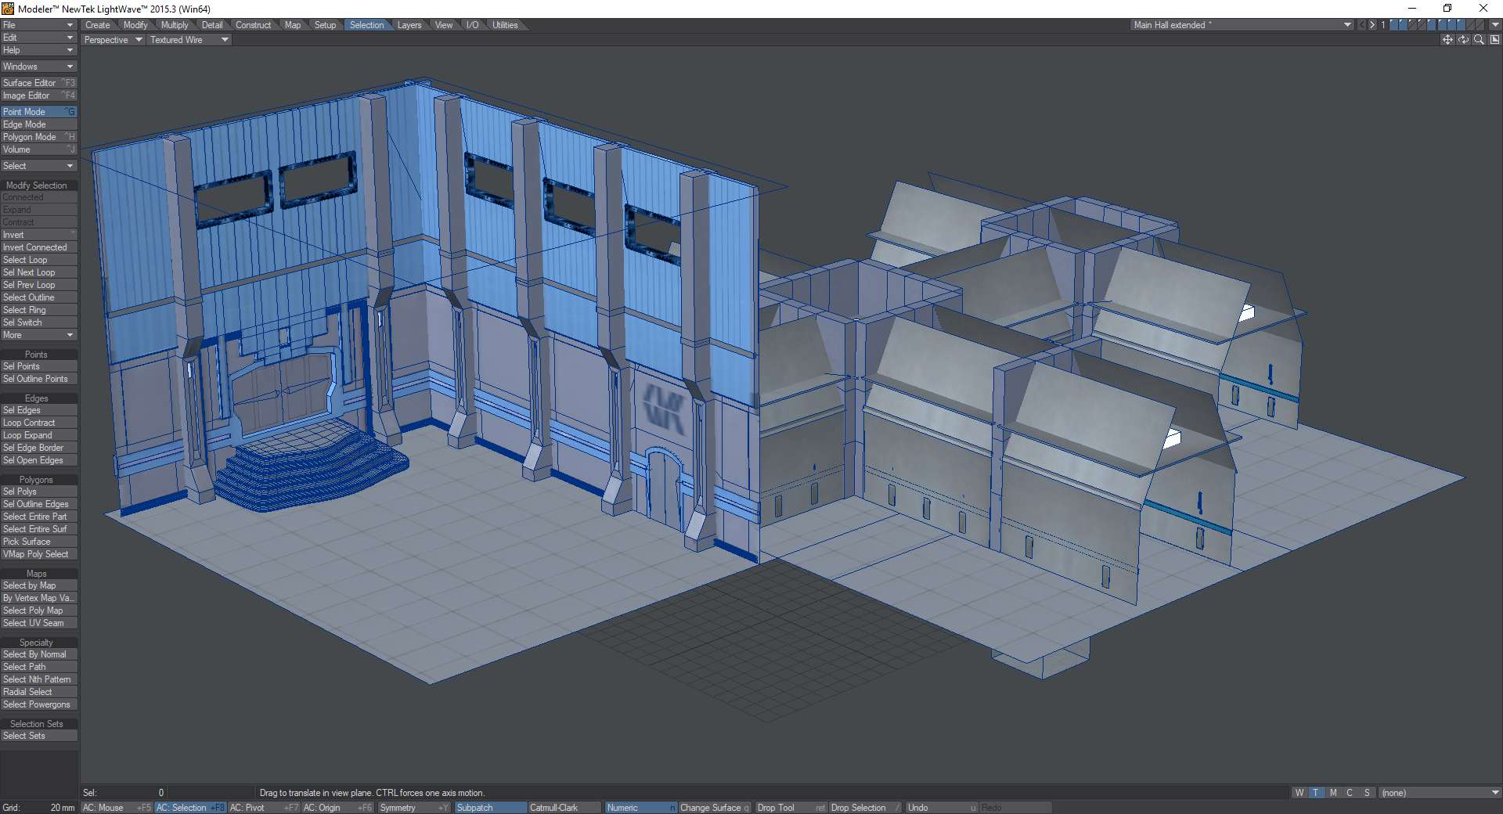Toggle Symmetry mode

[x=414, y=808]
